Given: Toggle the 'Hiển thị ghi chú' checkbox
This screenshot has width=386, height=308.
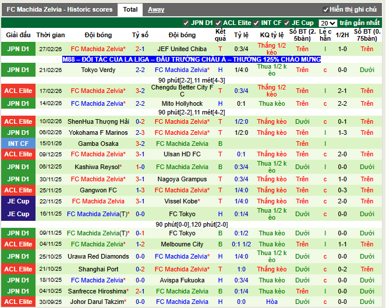Looking at the screenshot, I should tap(325, 10).
